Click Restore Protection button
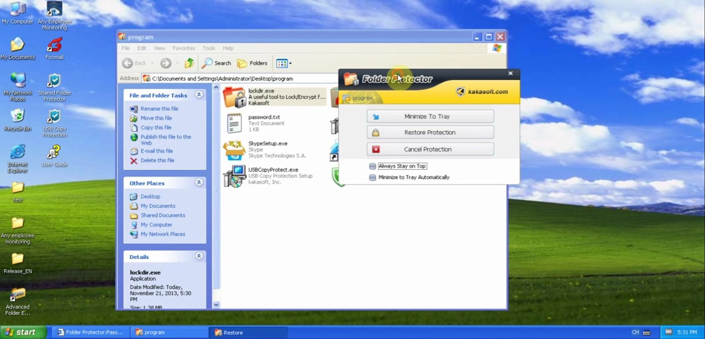705x339 pixels. point(430,132)
